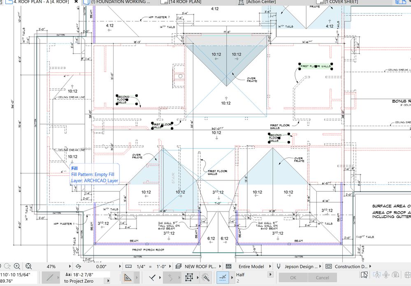The height and width of the screenshot is (286, 411).
Task: Click the fit in window icon
Action: coord(28,266)
